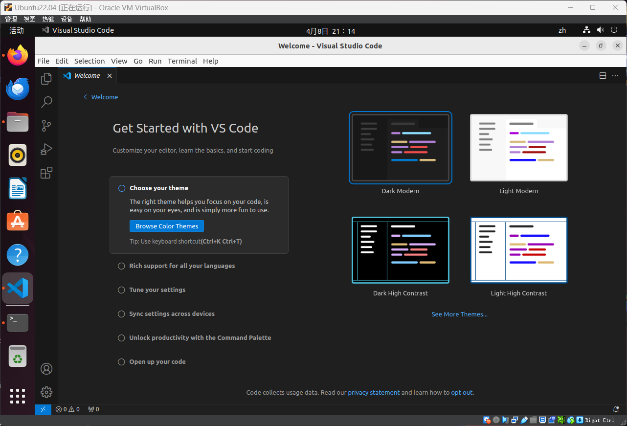
Task: Select the Tune your settings step
Action: tap(121, 290)
